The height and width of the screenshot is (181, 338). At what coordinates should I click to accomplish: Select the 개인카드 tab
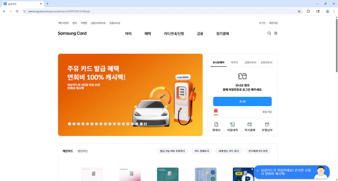tap(68, 151)
